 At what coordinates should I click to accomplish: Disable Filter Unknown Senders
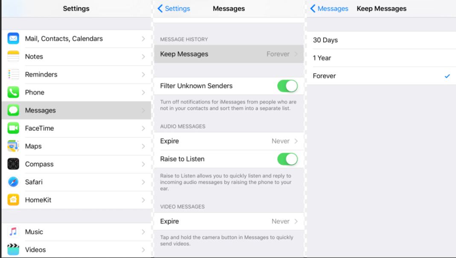pos(287,86)
